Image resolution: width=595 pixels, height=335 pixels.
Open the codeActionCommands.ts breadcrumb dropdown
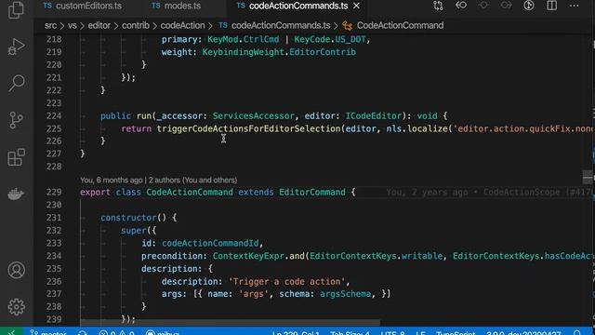click(x=281, y=25)
